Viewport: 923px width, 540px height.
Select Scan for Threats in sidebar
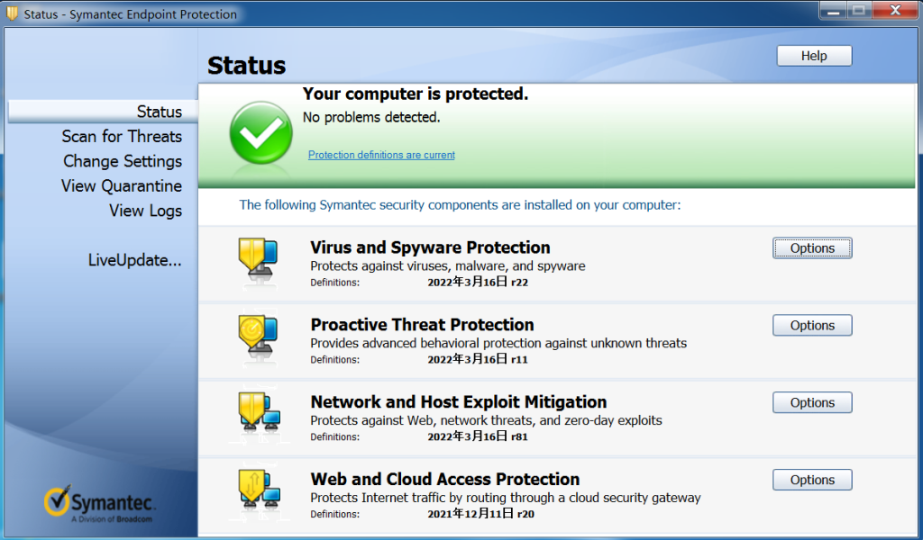pyautogui.click(x=123, y=137)
